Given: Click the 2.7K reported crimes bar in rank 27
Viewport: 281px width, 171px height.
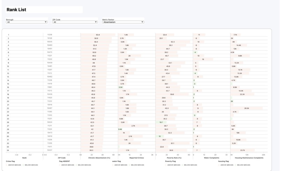Looking at the screenshot, I should coord(133,126).
